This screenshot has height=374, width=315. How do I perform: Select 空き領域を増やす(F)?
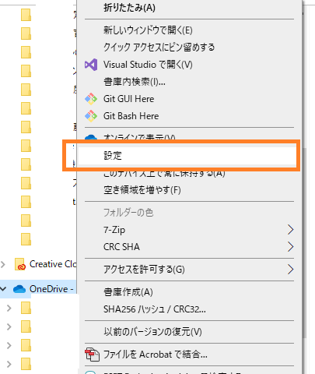click(142, 190)
